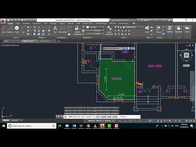
Task: Expand the Draw panel
Action: pos(16,38)
